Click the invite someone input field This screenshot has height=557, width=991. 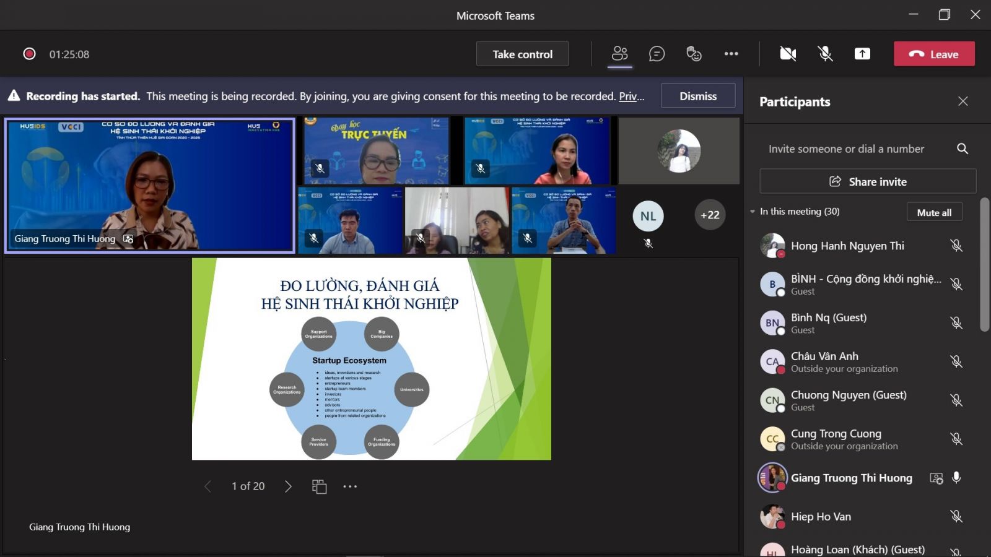(855, 149)
